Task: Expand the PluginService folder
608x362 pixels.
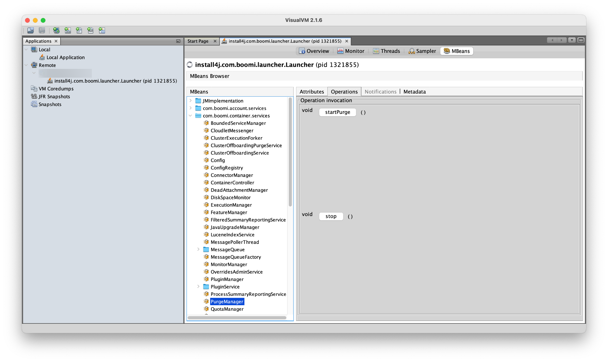Action: (x=199, y=286)
